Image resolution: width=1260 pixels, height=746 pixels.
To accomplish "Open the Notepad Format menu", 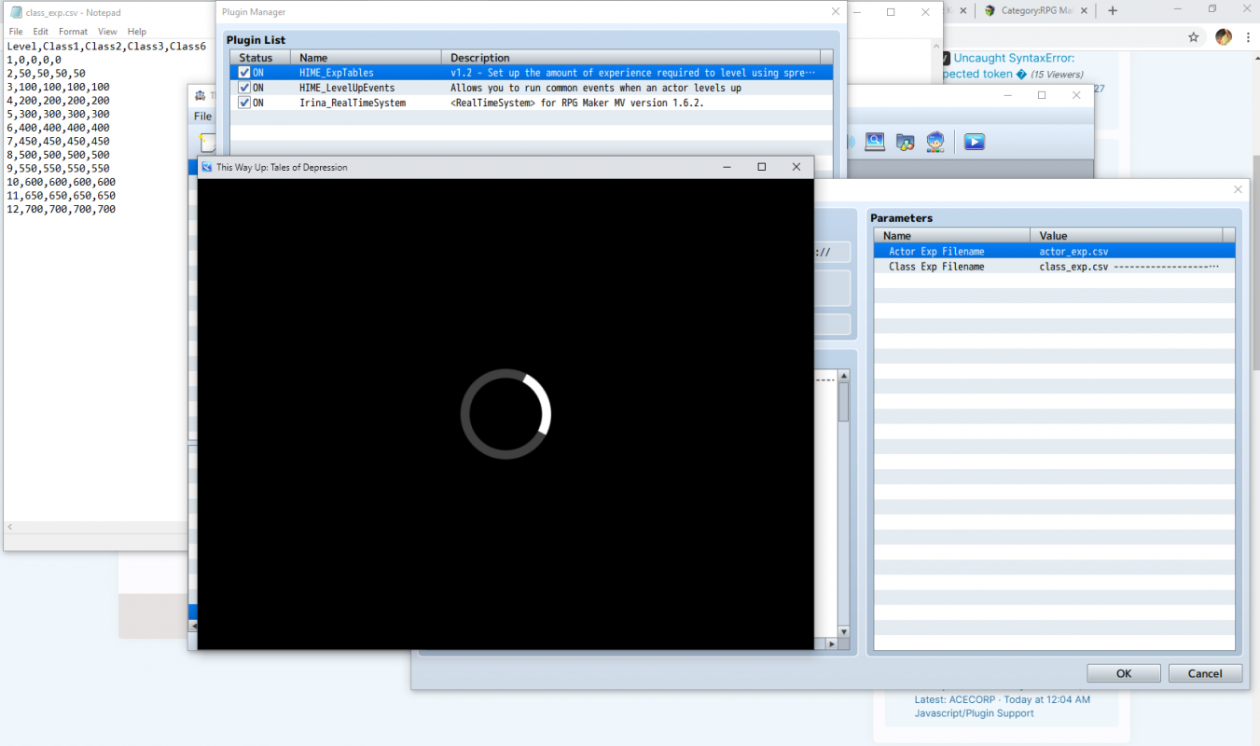I will pyautogui.click(x=73, y=32).
